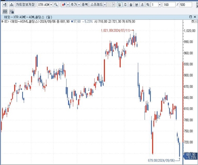Switch to weekly period 주
The width and height of the screenshot is (198, 165).
click(125, 5)
